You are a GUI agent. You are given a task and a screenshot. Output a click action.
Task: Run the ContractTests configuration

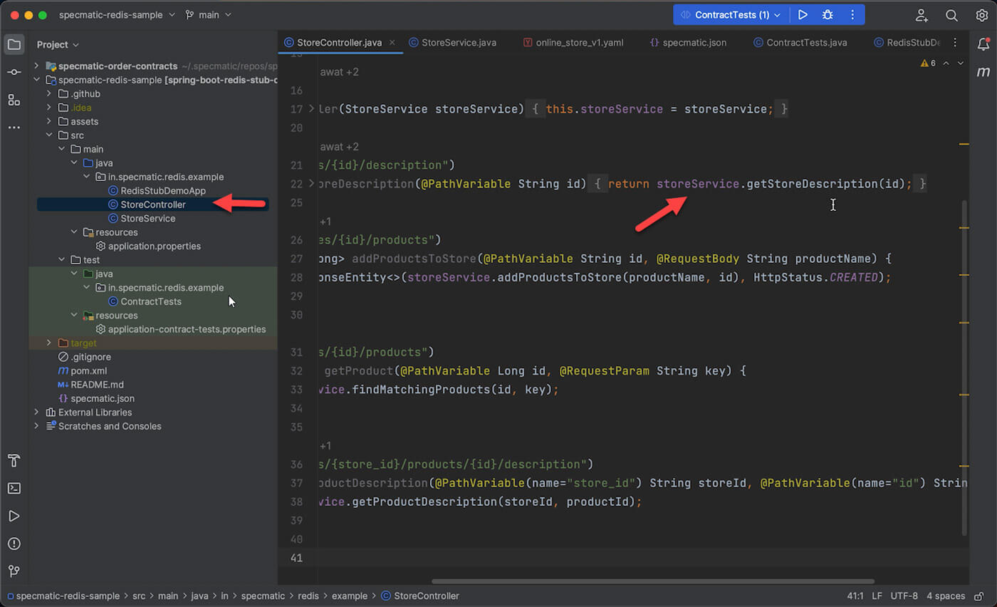(803, 15)
